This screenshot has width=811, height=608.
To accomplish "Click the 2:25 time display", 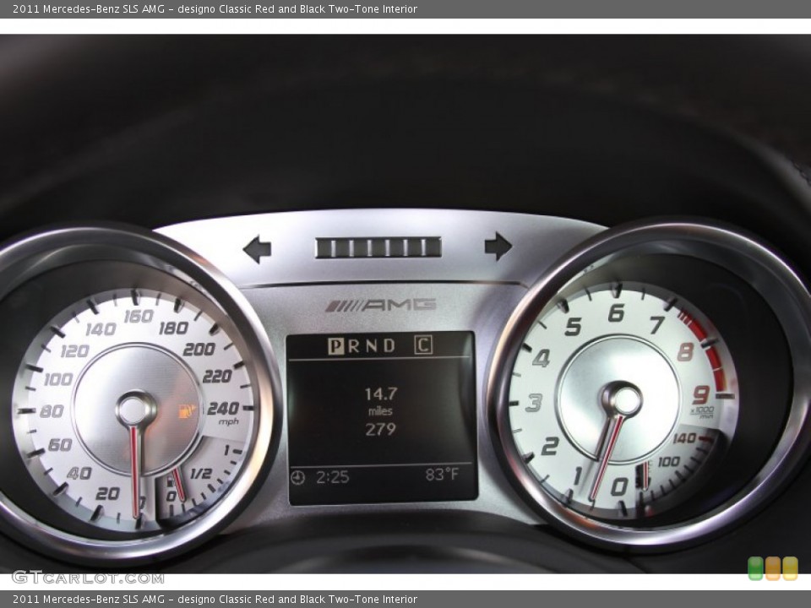I will click(333, 476).
